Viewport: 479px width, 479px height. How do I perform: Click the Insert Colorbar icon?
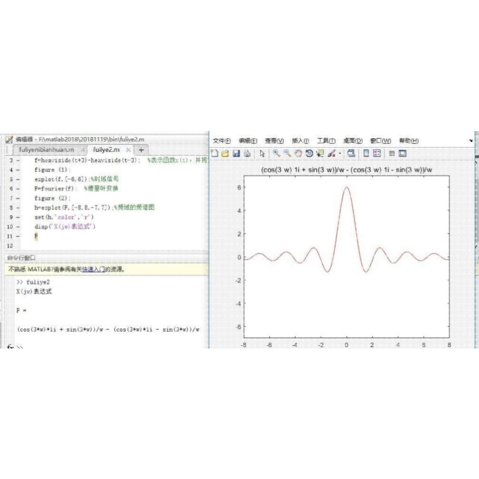tap(366, 153)
